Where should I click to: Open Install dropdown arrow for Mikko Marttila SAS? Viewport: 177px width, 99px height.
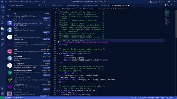[49, 39]
